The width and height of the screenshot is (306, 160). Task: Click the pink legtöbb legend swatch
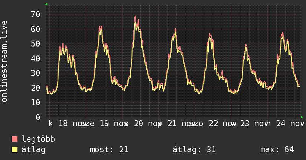click(14, 139)
